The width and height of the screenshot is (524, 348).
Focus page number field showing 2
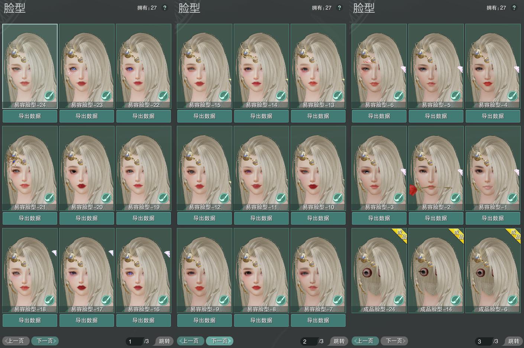point(309,341)
